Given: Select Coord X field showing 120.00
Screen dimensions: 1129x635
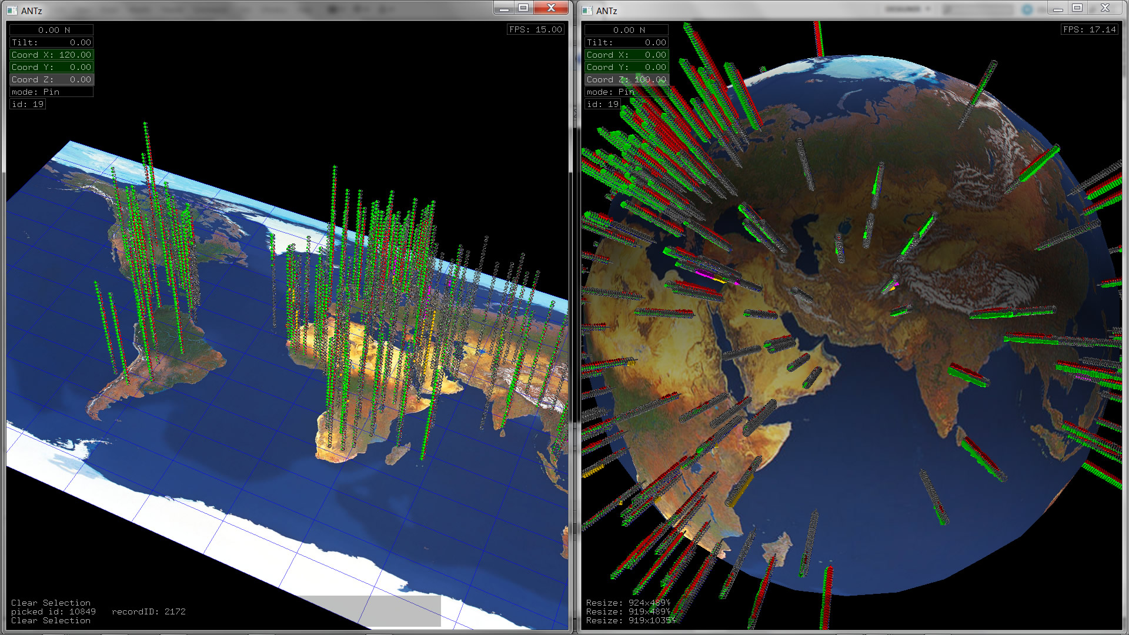Looking at the screenshot, I should pos(52,55).
